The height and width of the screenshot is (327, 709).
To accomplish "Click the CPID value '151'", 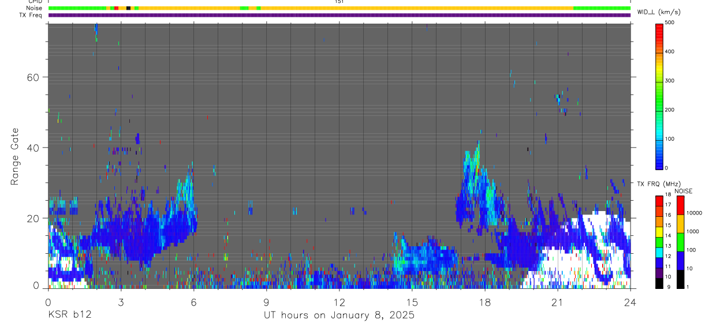I will point(339,2).
